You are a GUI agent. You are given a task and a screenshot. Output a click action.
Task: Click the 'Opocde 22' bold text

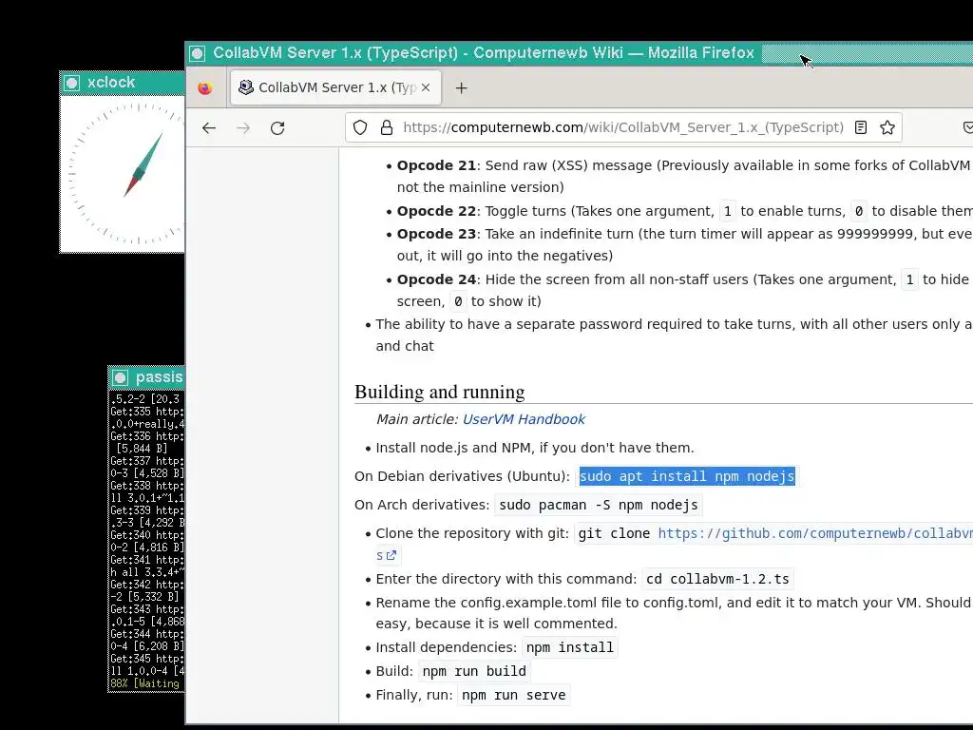click(x=436, y=211)
